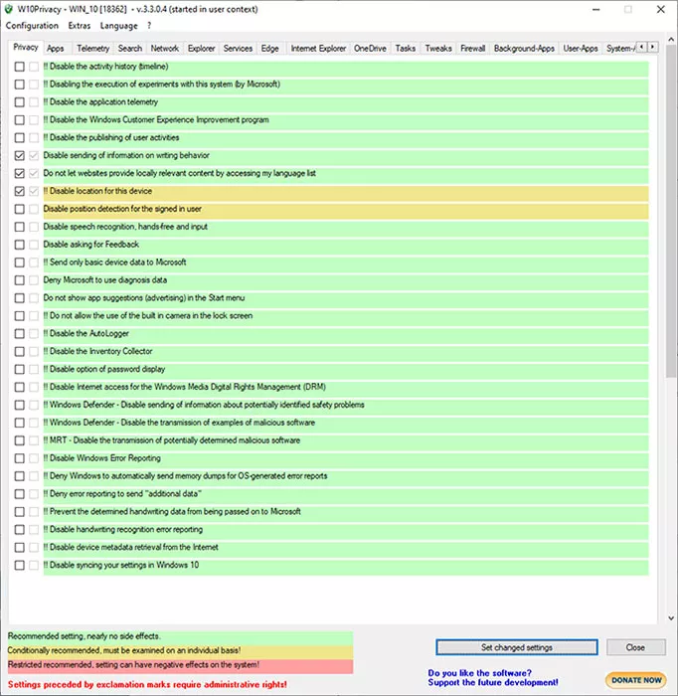Switch to the Background-Apps tab
This screenshot has width=678, height=696.
(x=524, y=49)
